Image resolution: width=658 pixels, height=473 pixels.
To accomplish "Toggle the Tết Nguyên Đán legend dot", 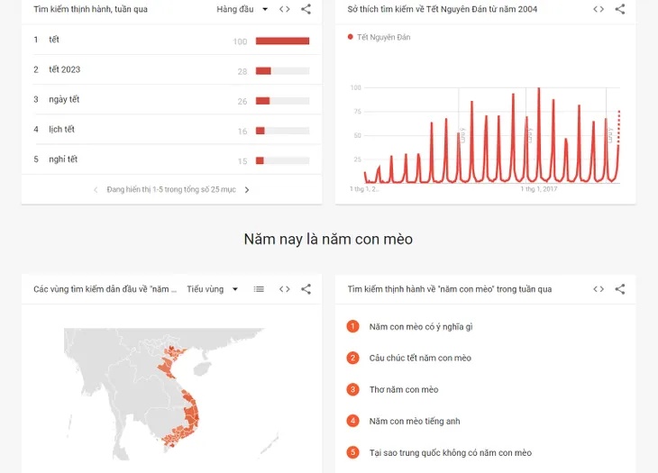I will [x=350, y=37].
